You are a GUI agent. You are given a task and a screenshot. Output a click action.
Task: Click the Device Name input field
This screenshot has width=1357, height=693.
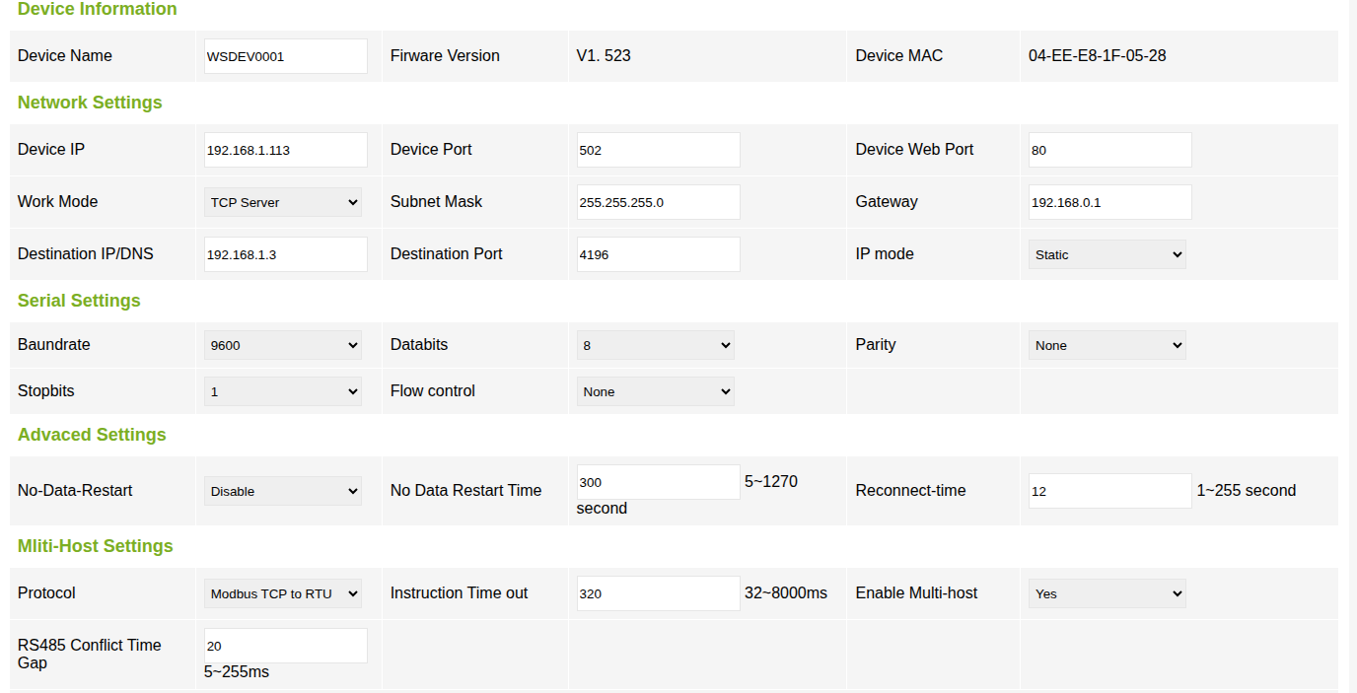tap(285, 56)
